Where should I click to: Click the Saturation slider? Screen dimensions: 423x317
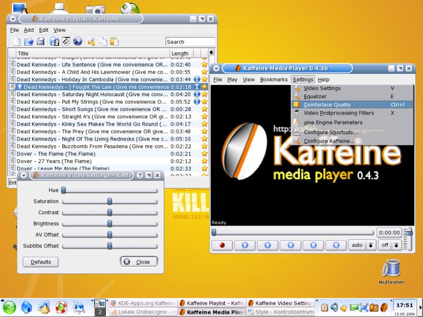(109, 201)
